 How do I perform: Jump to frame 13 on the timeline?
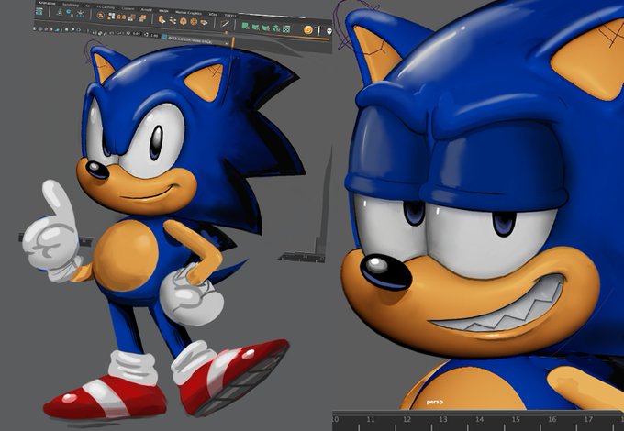[x=443, y=419]
